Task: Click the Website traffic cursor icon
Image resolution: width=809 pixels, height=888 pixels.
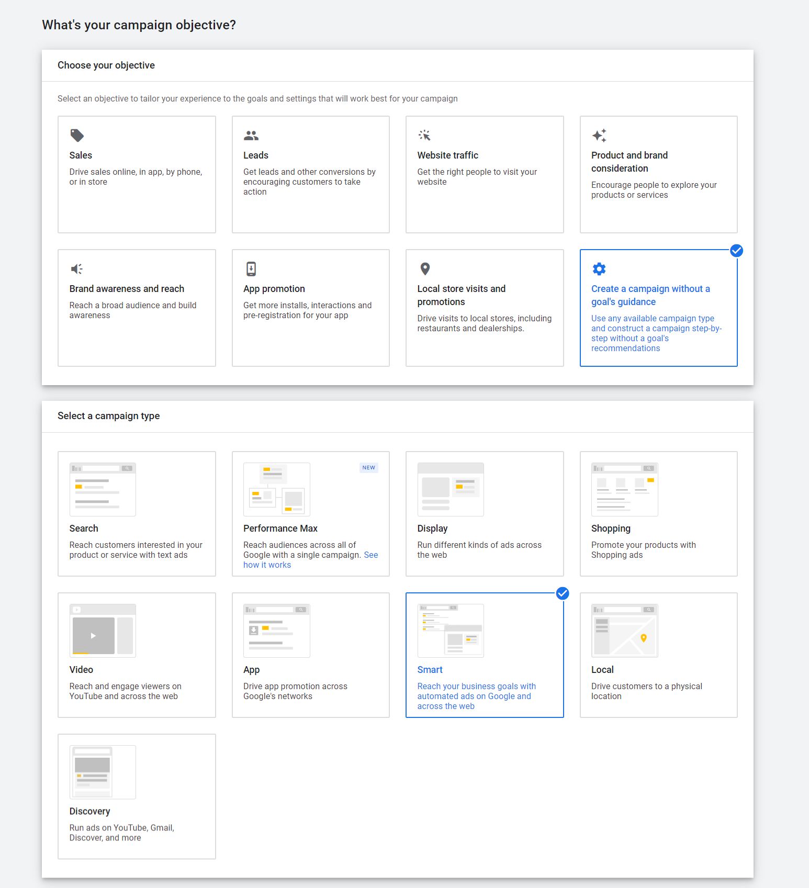Action: pyautogui.click(x=424, y=136)
